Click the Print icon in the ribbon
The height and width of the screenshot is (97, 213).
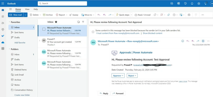pyautogui.click(x=189, y=15)
